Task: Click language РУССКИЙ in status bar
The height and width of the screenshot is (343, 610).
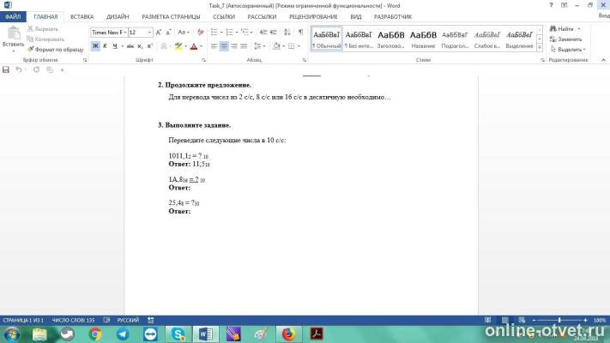Action: tap(128, 320)
